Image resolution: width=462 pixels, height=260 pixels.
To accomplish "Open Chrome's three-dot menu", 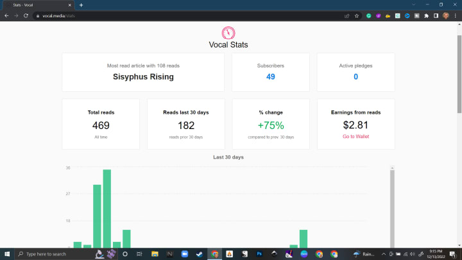I will [x=456, y=16].
